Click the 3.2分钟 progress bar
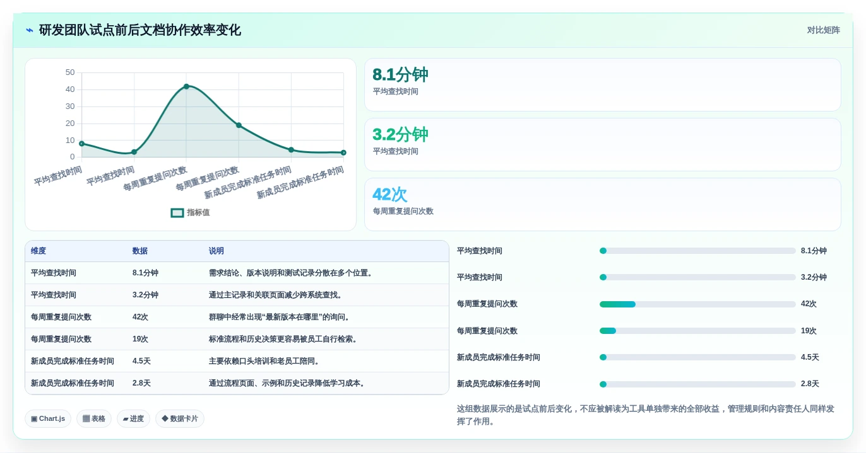Screen dimensions: 866x453 (x=697, y=277)
